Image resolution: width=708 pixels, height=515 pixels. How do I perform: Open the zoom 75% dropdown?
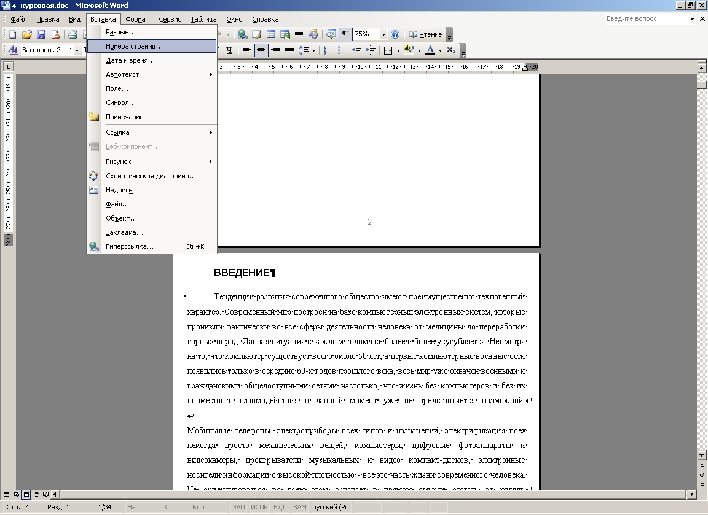383,34
